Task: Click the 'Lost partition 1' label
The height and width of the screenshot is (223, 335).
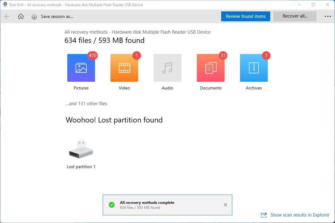Action: tap(81, 167)
